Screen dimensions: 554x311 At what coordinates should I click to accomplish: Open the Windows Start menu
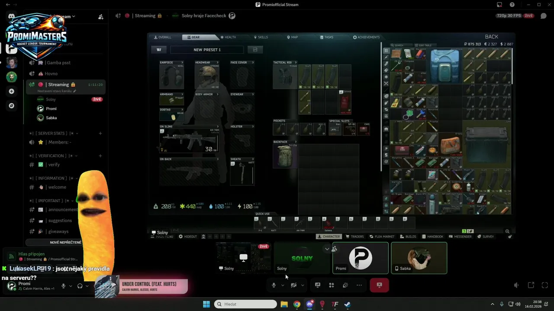pyautogui.click(x=206, y=304)
